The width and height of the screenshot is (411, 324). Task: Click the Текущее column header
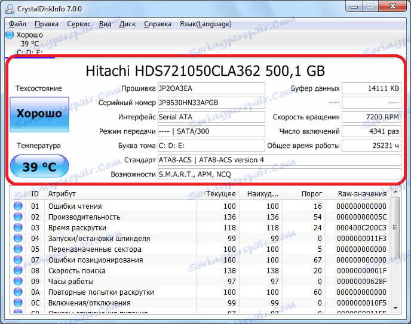(218, 194)
